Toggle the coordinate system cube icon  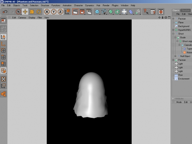(67, 12)
